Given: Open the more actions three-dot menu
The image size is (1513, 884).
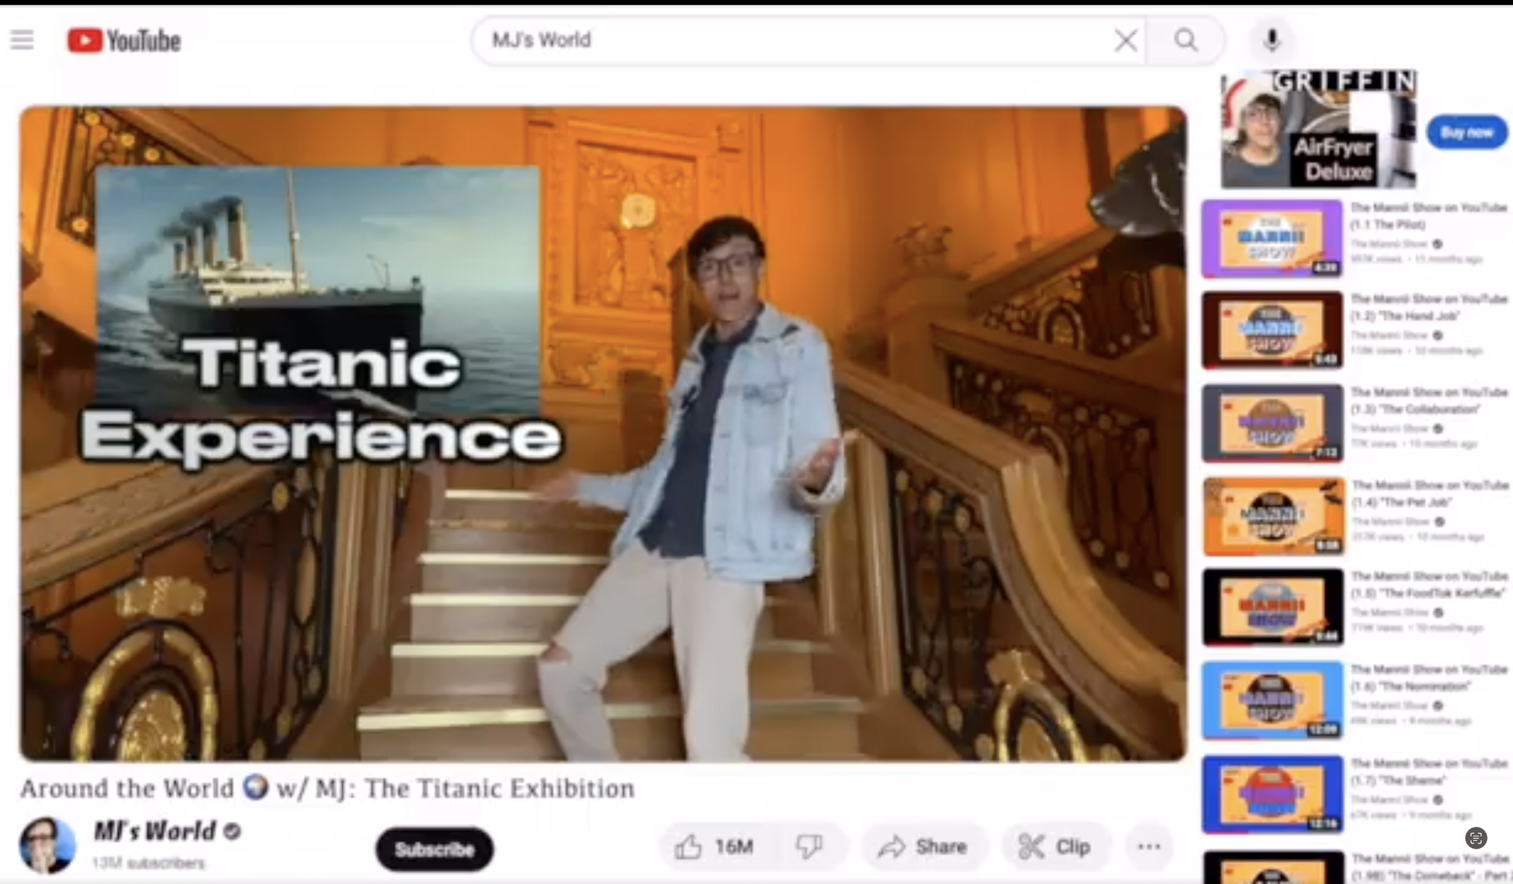Looking at the screenshot, I should [1149, 847].
